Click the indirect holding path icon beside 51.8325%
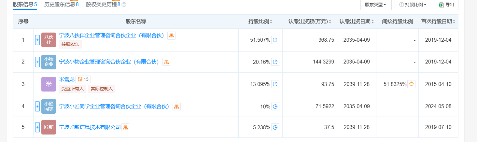 point(411,84)
